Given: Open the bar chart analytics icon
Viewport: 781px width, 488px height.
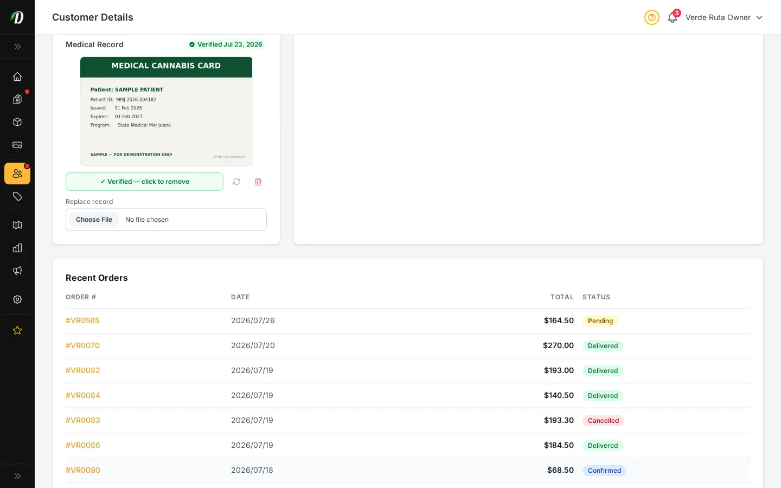Looking at the screenshot, I should (x=17, y=248).
